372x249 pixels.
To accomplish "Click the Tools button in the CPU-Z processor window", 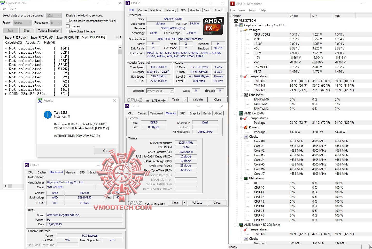I will point(176,99).
